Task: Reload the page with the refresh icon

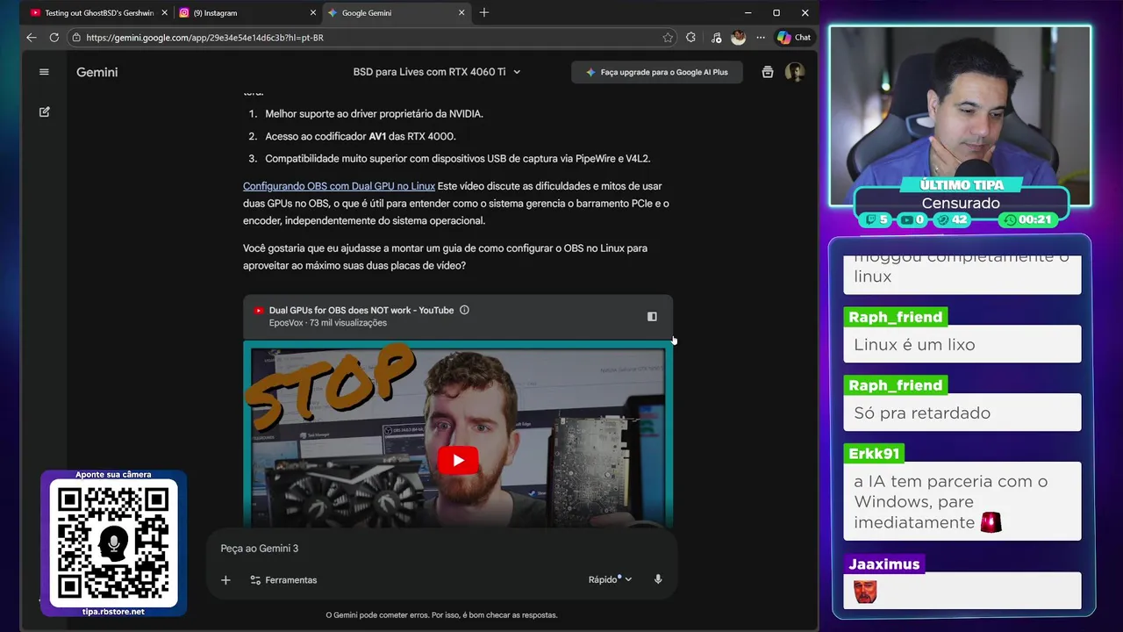Action: click(x=54, y=38)
